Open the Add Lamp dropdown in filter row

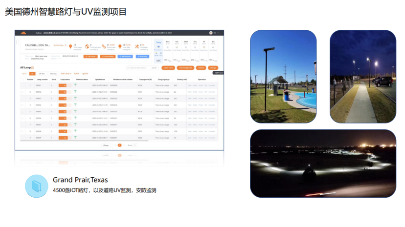[66, 74]
